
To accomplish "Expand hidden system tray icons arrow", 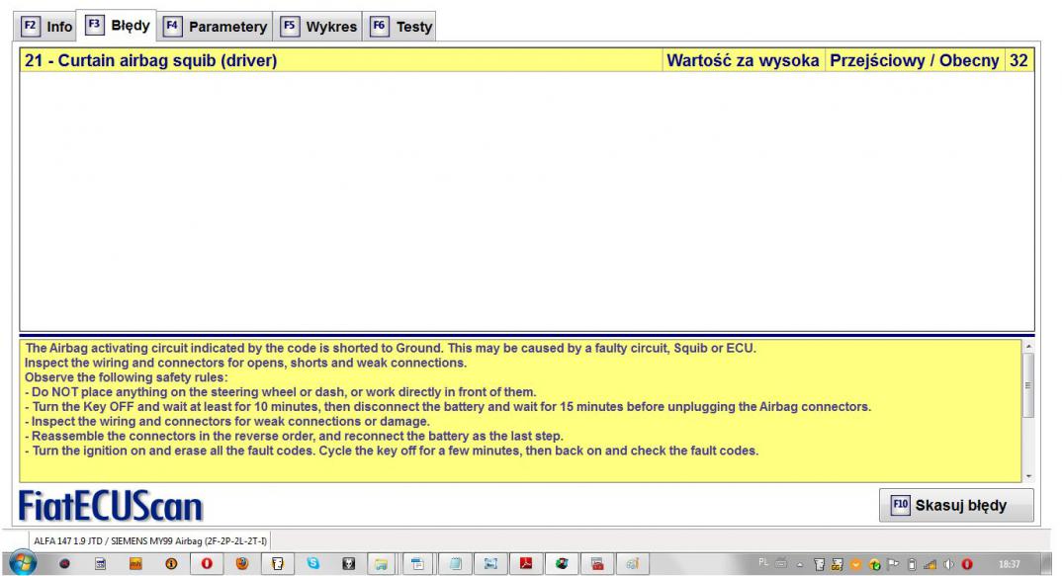I will point(800,564).
